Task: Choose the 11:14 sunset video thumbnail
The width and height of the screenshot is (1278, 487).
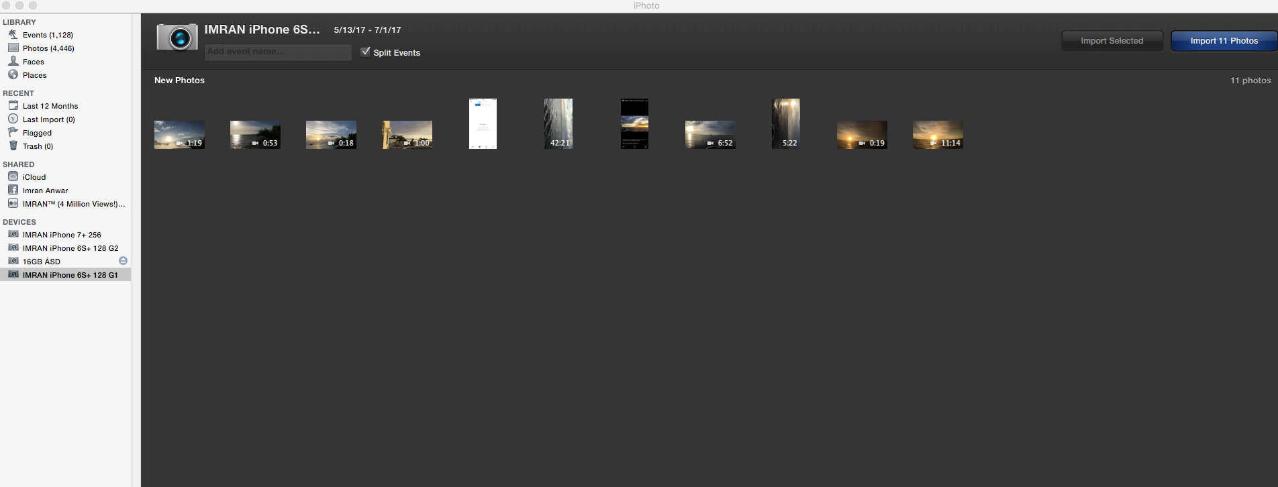Action: tap(938, 135)
